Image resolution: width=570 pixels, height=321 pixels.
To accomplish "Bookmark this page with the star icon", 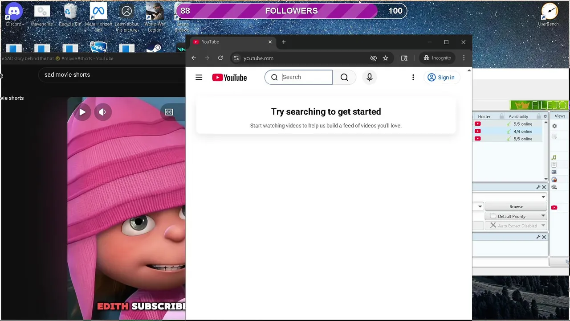I will (386, 58).
